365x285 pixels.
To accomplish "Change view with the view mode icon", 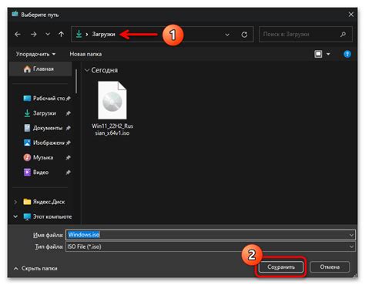I will (318, 54).
